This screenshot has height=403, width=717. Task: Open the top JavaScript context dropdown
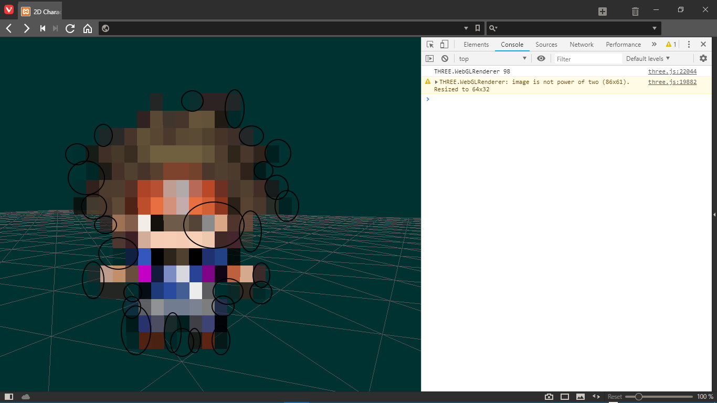(x=492, y=59)
